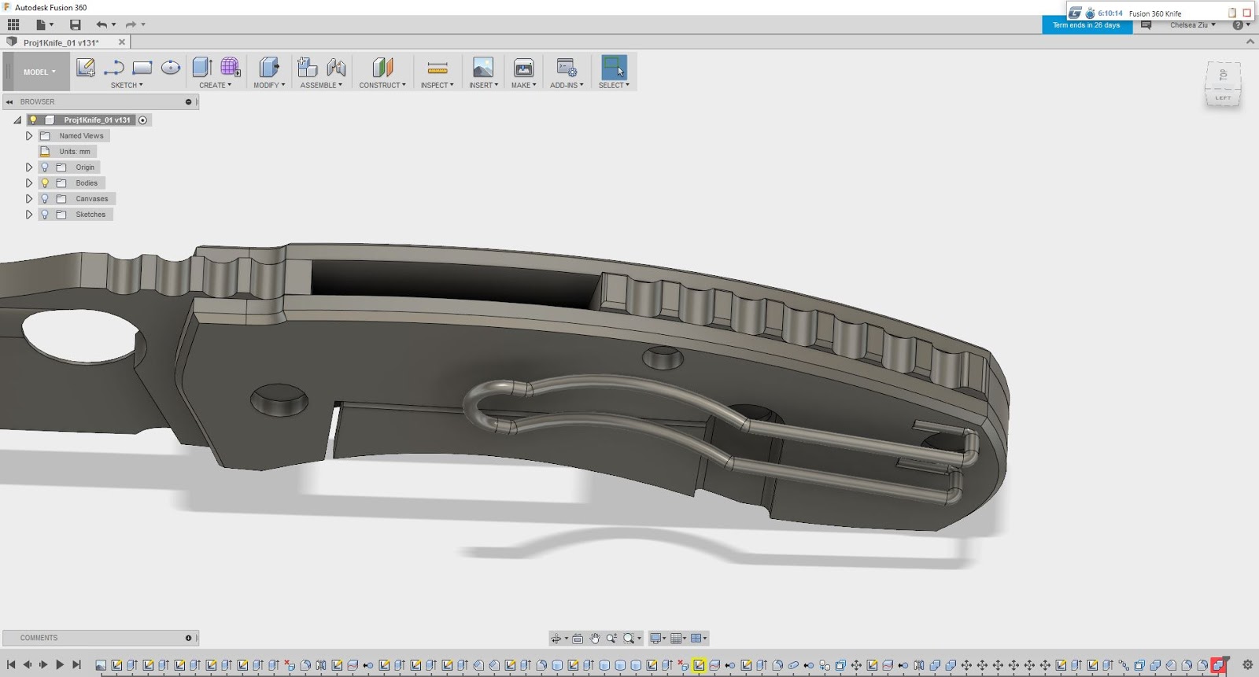Click the 3D Print Make icon
Screen dimensions: 1259x677
[x=523, y=68]
